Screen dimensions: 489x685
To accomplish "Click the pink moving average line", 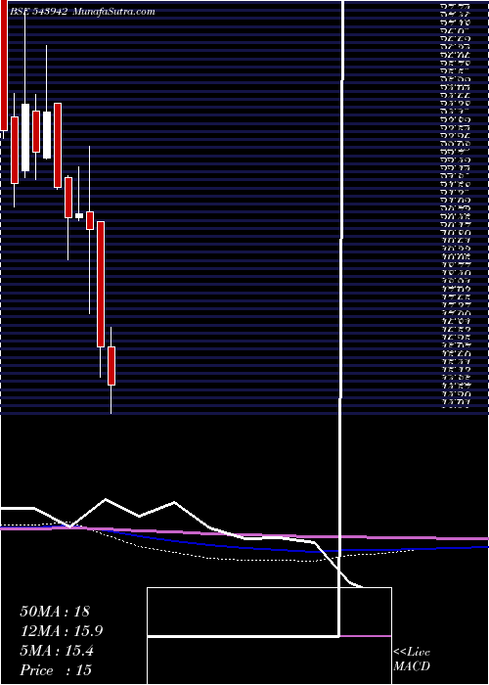I will click(244, 533).
